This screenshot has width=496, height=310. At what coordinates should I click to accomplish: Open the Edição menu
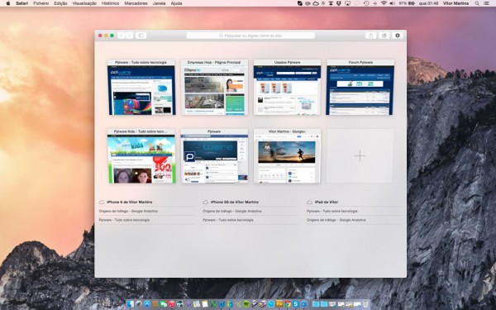pyautogui.click(x=60, y=3)
